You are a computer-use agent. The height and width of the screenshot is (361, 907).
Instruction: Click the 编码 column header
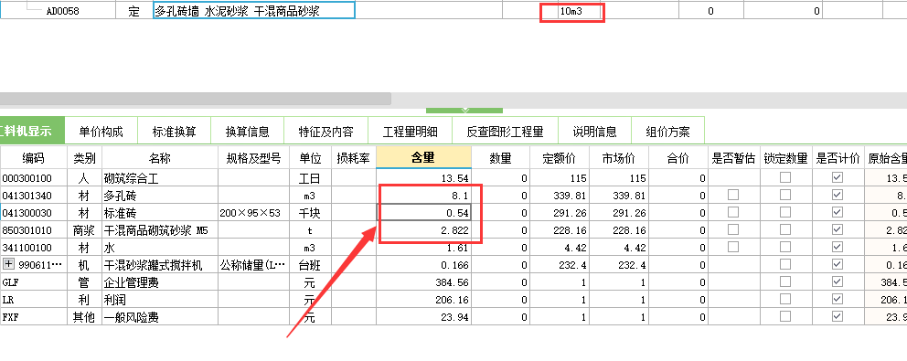(34, 158)
